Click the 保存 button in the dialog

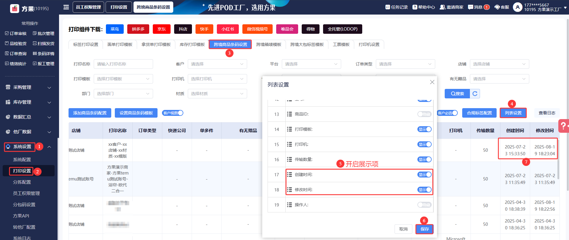coord(425,229)
